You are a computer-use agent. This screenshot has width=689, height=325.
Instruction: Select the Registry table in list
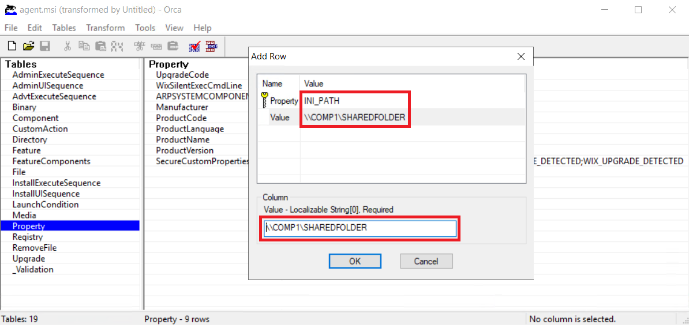point(28,237)
